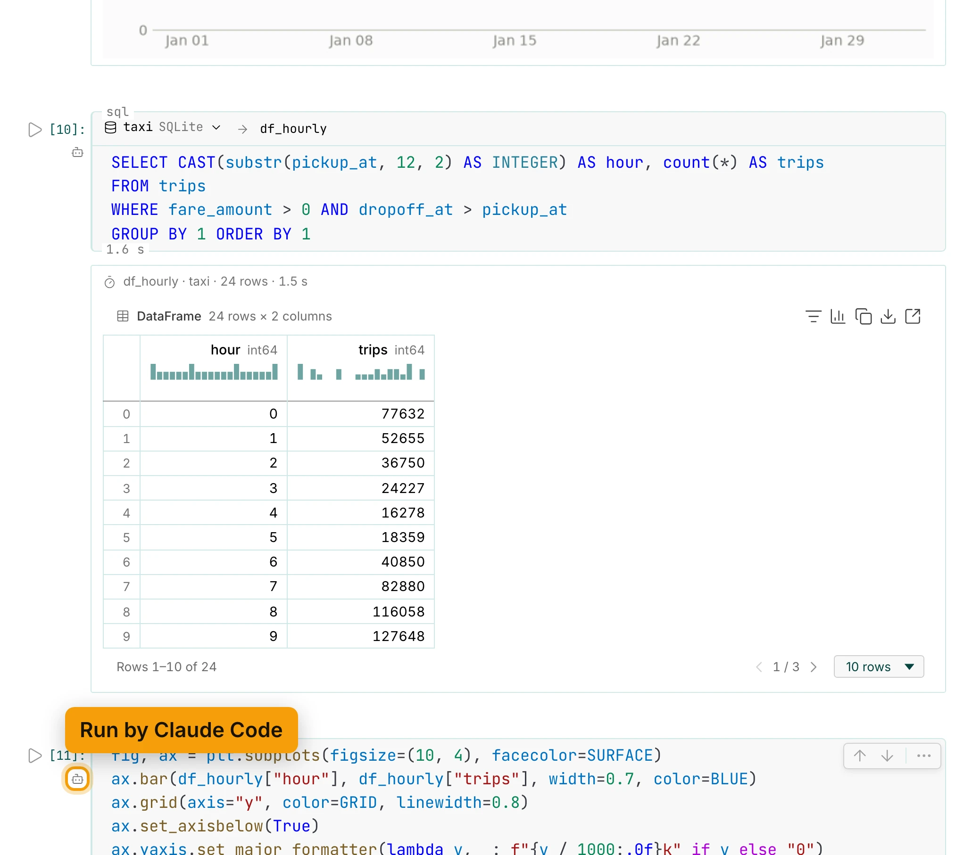Image resolution: width=964 pixels, height=855 pixels.
Task: Open the 10 rows page size dropdown
Action: click(x=879, y=666)
